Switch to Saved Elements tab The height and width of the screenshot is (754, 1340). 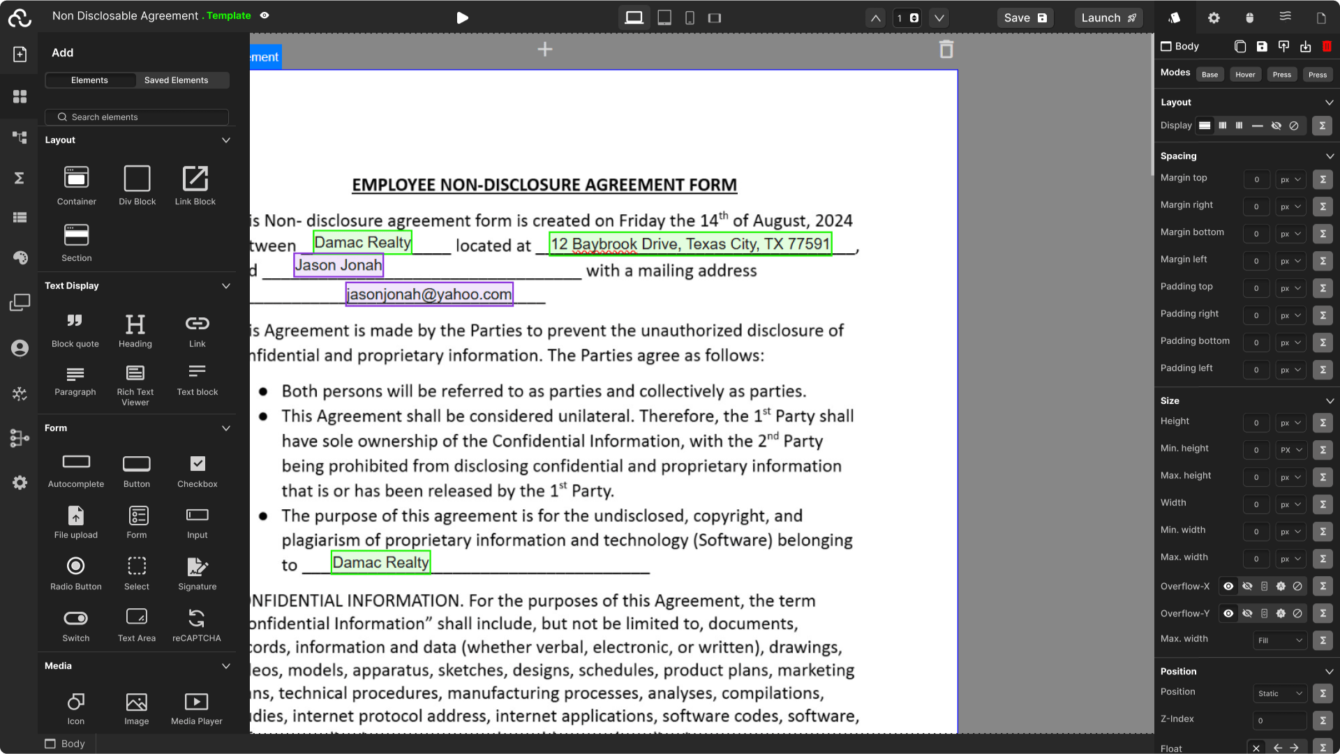[x=176, y=80]
